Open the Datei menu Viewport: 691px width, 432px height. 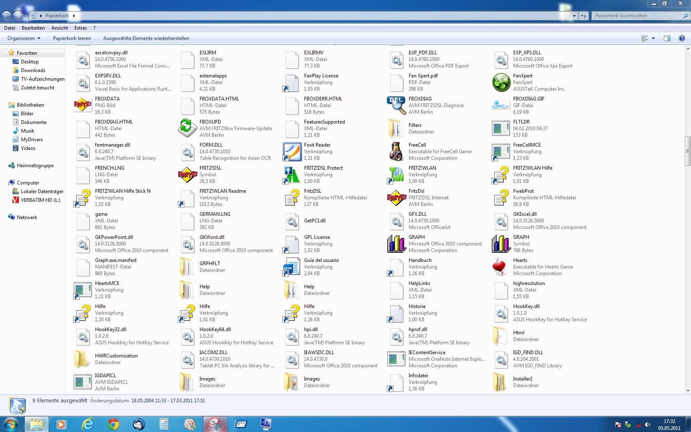[x=9, y=28]
